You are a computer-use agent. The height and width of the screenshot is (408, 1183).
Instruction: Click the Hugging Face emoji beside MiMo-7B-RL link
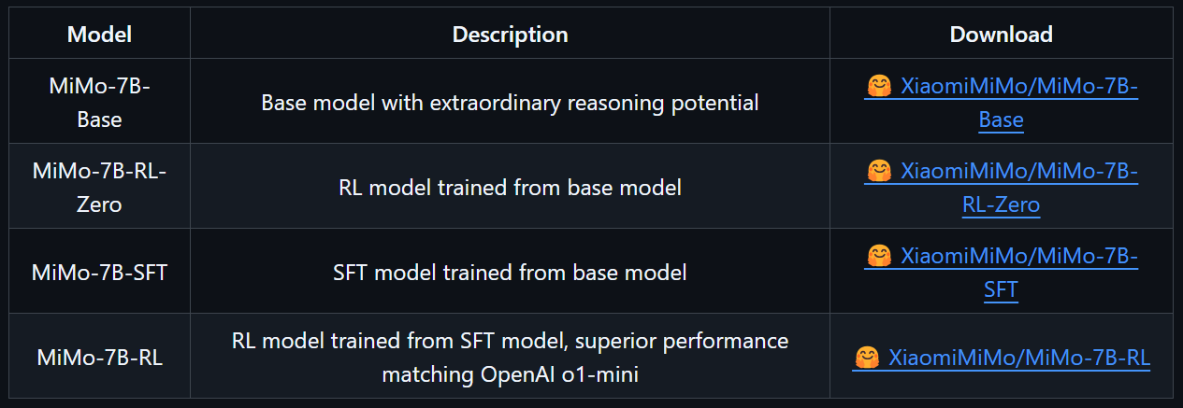point(867,357)
